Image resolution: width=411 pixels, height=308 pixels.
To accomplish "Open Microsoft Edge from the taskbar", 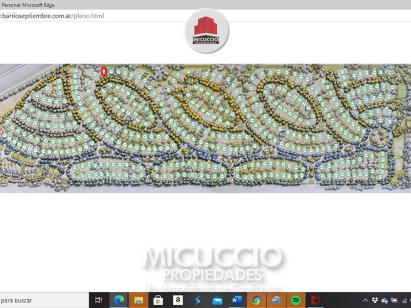I will [x=119, y=300].
